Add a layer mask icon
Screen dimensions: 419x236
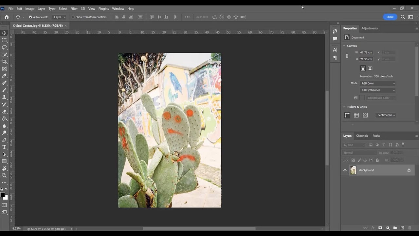[x=380, y=228]
